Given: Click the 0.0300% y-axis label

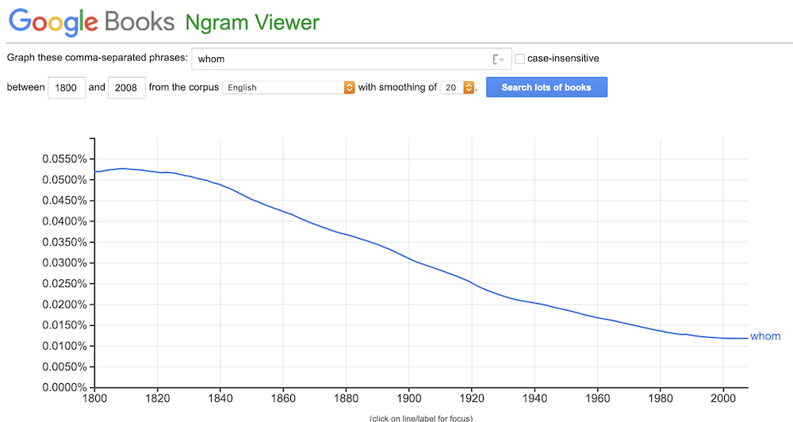Looking at the screenshot, I should [63, 263].
